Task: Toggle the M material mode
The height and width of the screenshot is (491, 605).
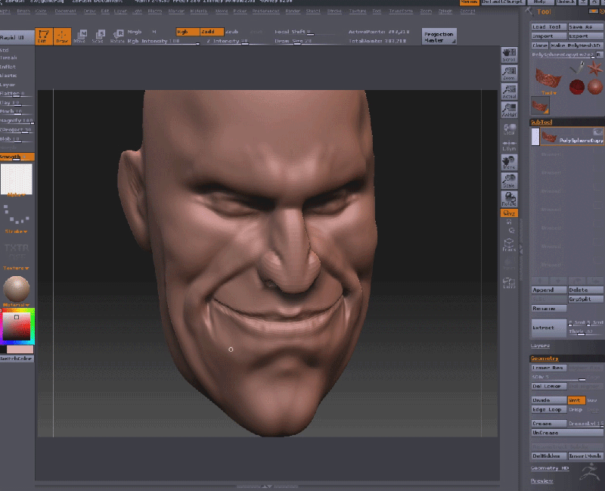Action: [154, 32]
